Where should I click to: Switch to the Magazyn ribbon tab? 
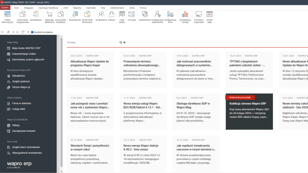click(x=29, y=8)
